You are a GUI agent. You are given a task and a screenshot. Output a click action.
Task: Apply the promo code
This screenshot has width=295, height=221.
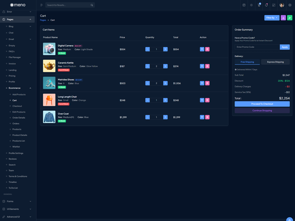pos(285,47)
